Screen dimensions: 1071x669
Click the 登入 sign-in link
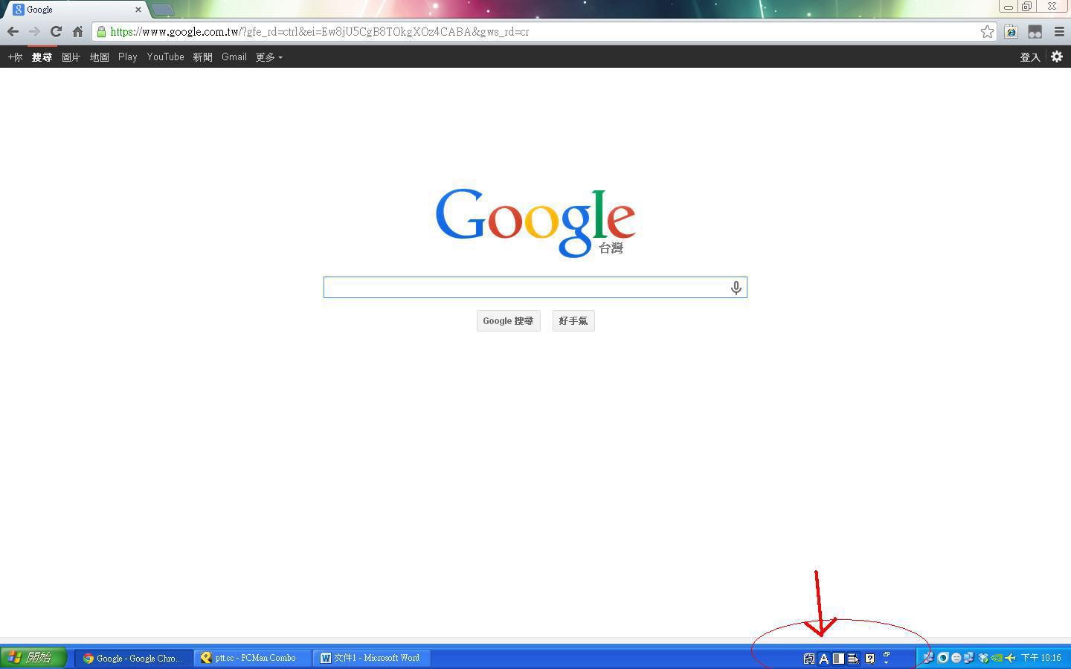(x=1030, y=57)
